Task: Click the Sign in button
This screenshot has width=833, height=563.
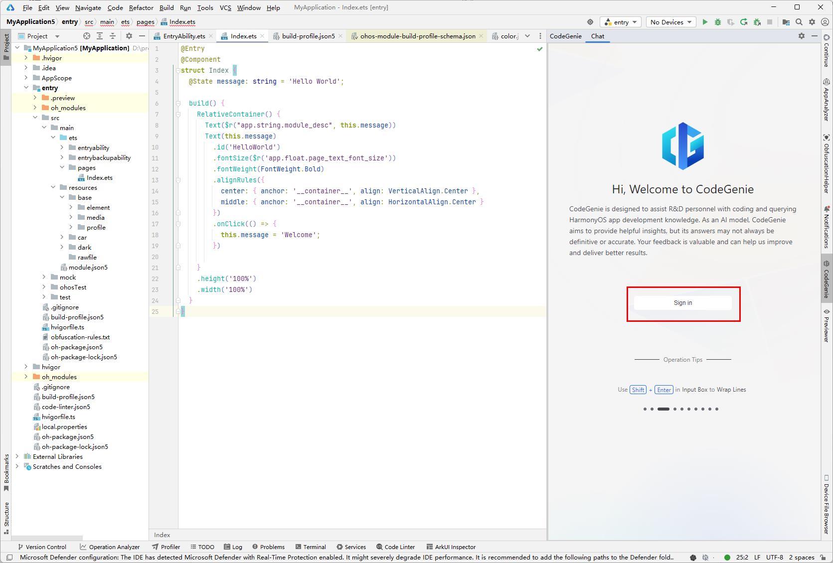Action: 682,303
